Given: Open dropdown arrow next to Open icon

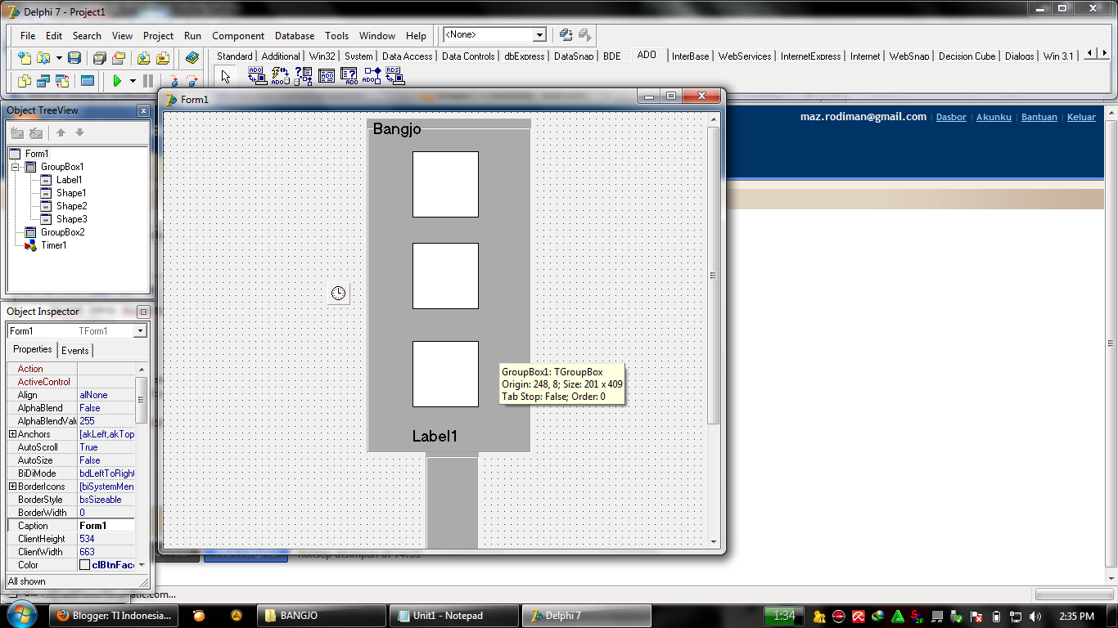Looking at the screenshot, I should pyautogui.click(x=59, y=58).
